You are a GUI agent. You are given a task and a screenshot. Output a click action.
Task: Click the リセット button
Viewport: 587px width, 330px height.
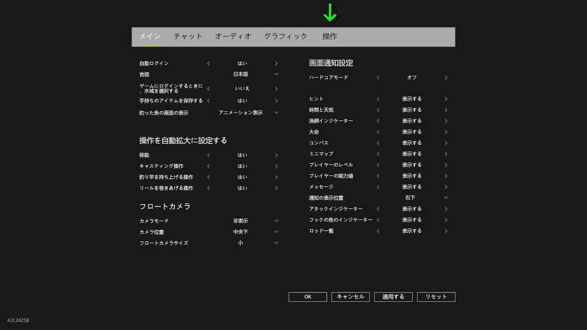point(436,297)
